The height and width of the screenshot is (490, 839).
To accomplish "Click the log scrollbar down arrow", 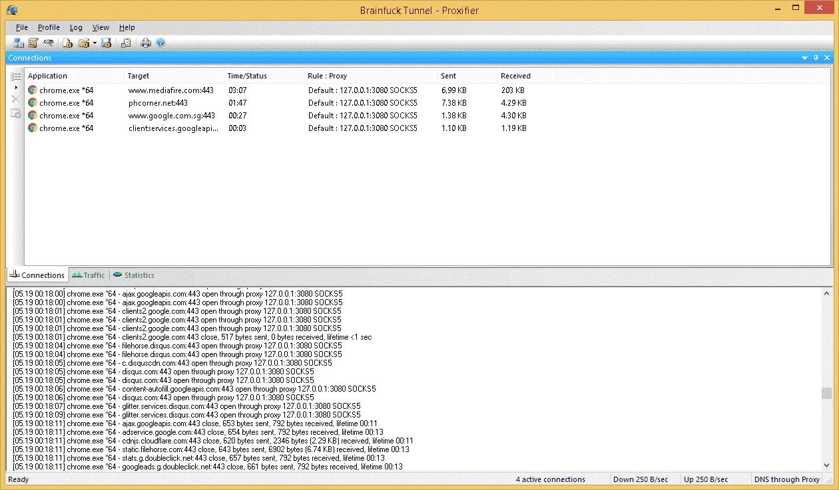I will [827, 465].
